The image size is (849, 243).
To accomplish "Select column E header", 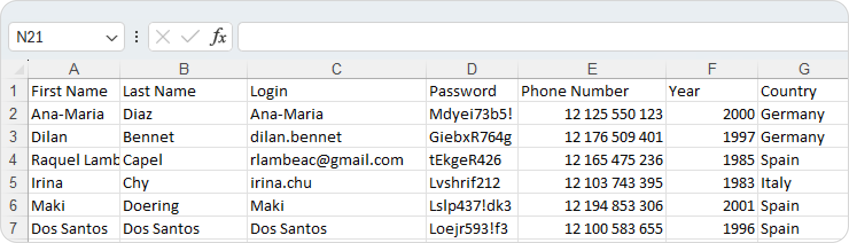I will [x=592, y=69].
